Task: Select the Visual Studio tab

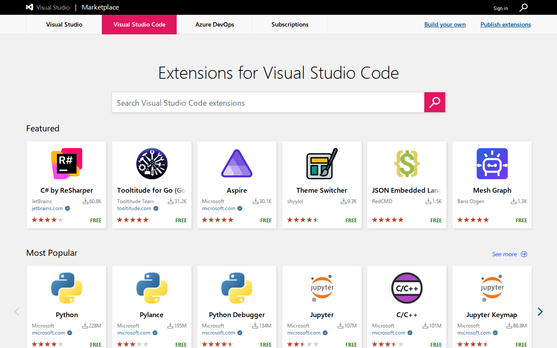Action: [x=64, y=24]
